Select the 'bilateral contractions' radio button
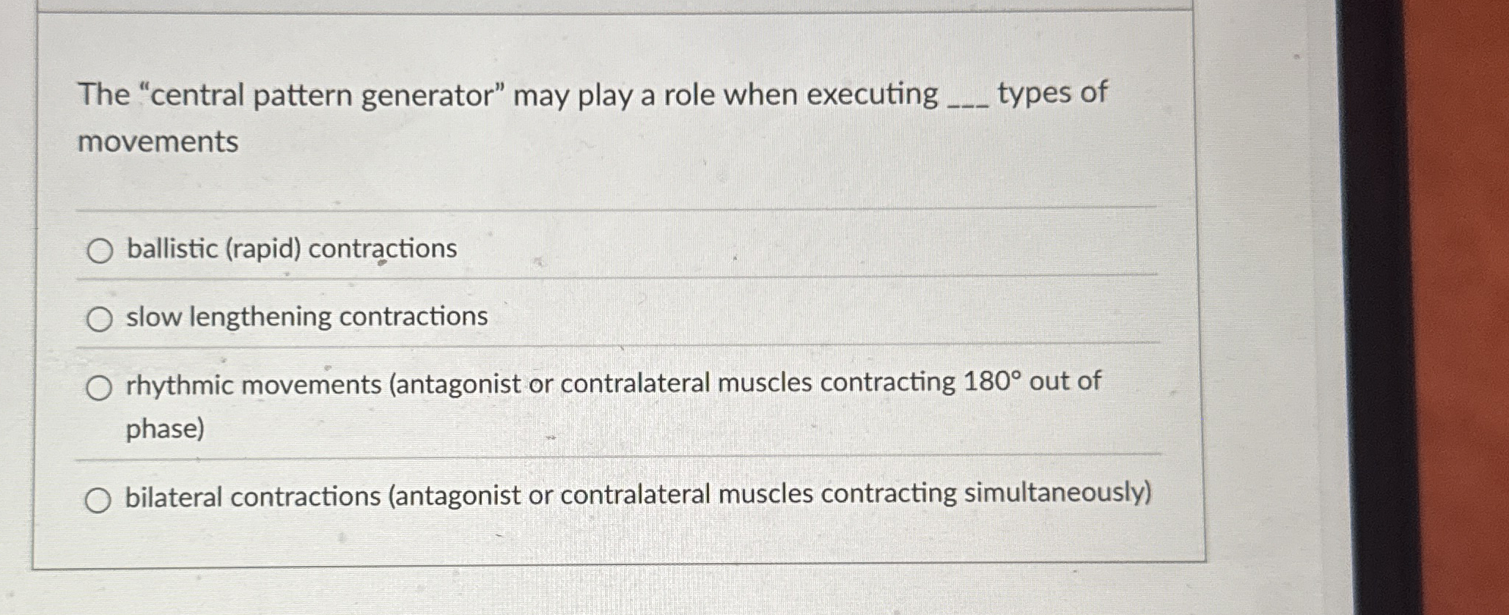The height and width of the screenshot is (615, 1509). tap(99, 498)
